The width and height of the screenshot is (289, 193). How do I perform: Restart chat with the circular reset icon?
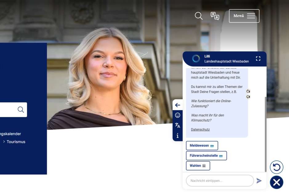click(x=276, y=167)
